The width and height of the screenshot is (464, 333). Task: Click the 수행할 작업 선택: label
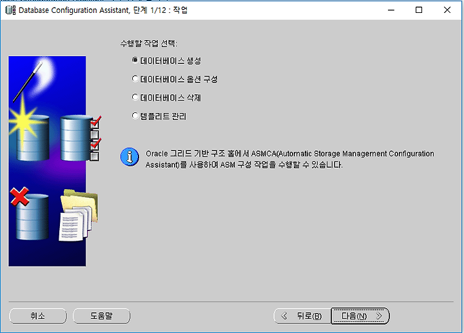point(149,43)
